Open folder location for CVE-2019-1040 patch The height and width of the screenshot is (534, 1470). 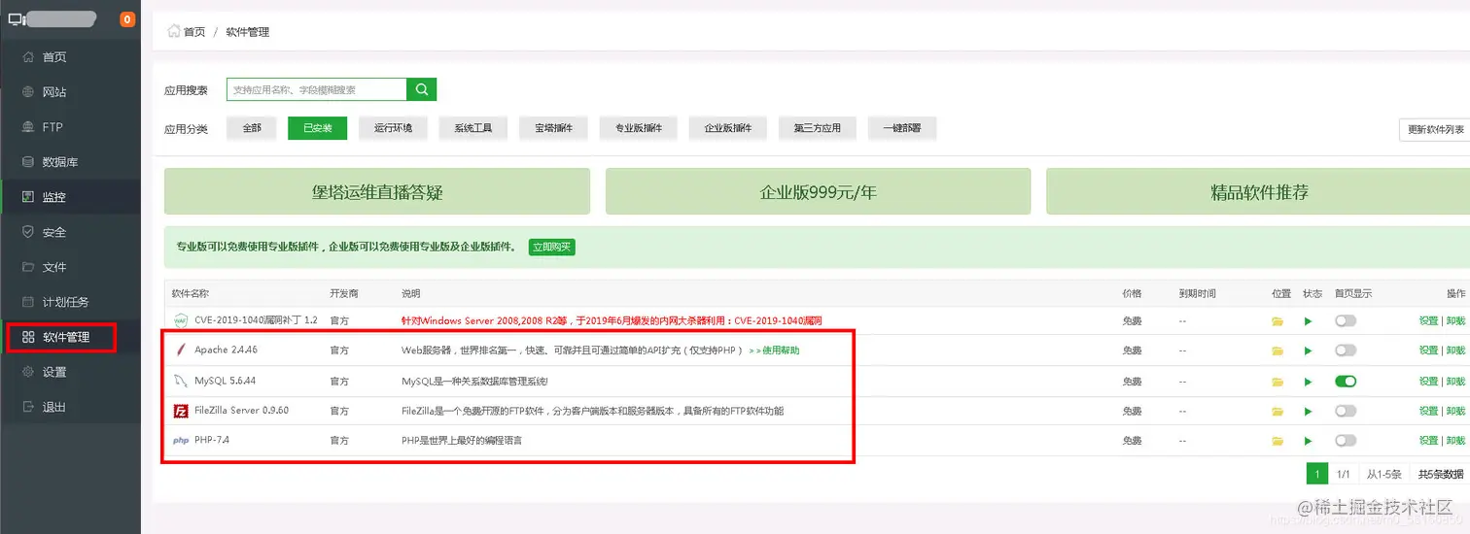(1277, 321)
